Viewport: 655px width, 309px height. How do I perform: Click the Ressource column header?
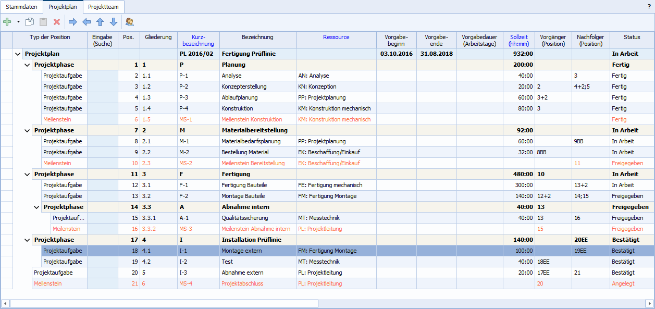[336, 37]
